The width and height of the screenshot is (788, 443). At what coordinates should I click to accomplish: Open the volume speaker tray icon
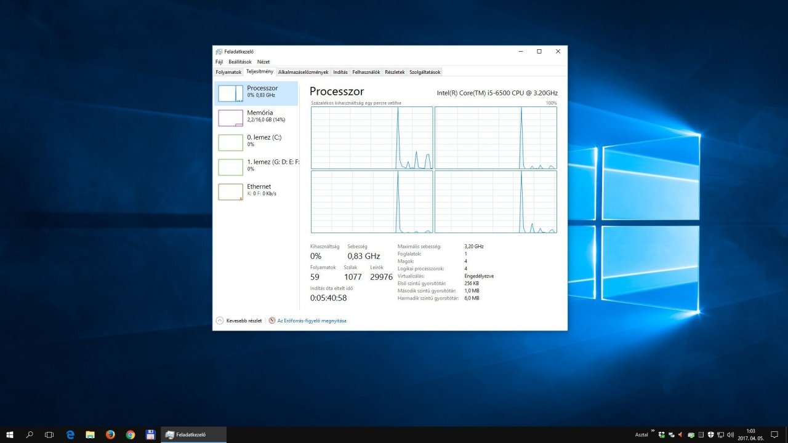pyautogui.click(x=730, y=434)
